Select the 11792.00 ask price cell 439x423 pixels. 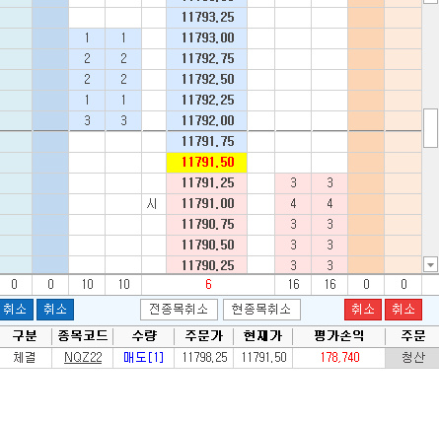pyautogui.click(x=207, y=120)
